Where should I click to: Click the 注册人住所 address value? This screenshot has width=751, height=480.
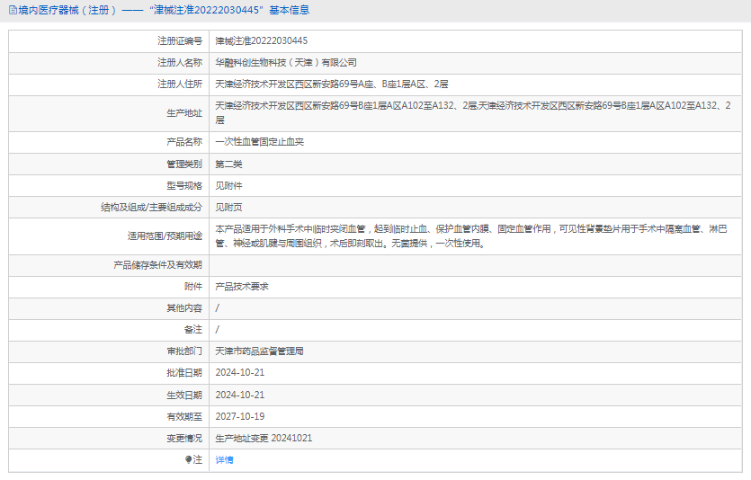[x=332, y=84]
